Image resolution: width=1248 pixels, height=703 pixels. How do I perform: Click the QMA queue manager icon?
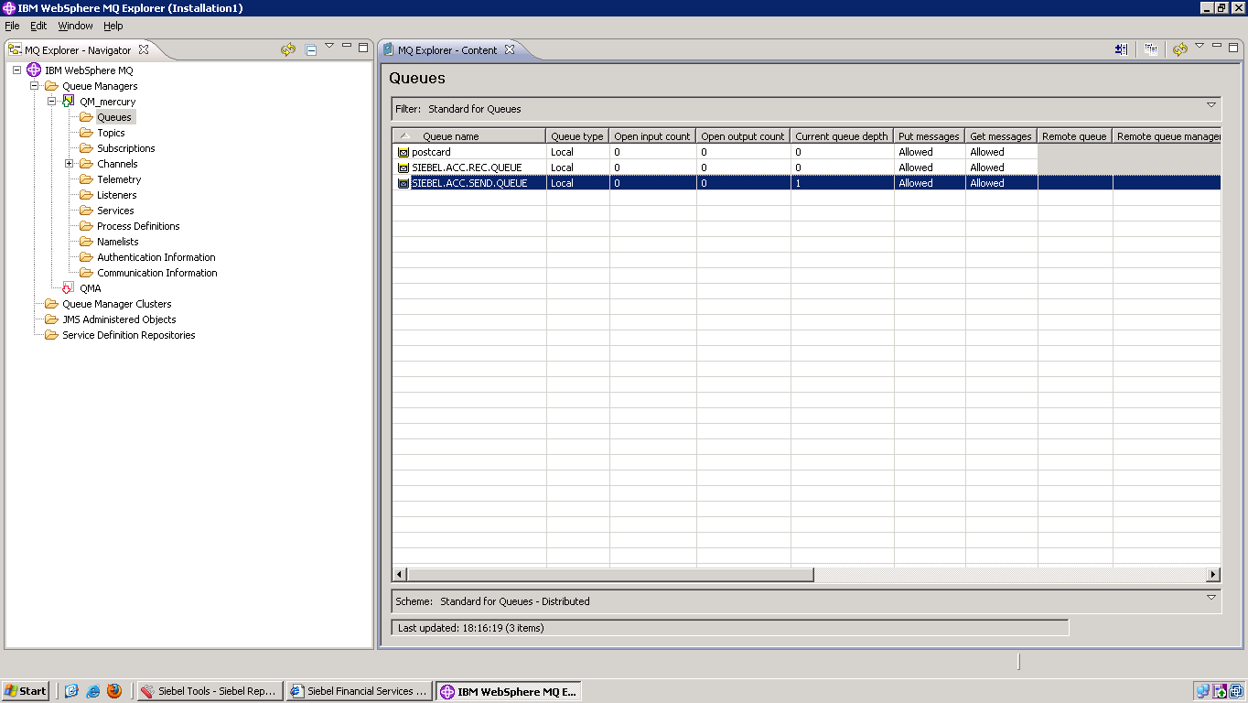[69, 287]
